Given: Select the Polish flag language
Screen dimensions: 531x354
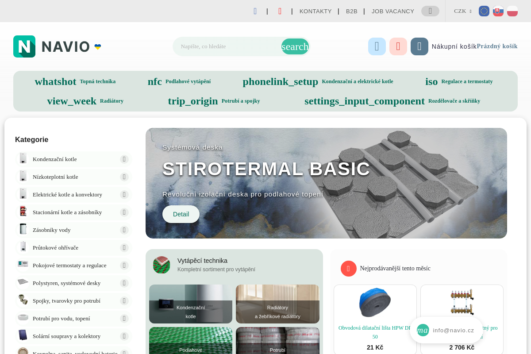Looking at the screenshot, I should coord(512,11).
